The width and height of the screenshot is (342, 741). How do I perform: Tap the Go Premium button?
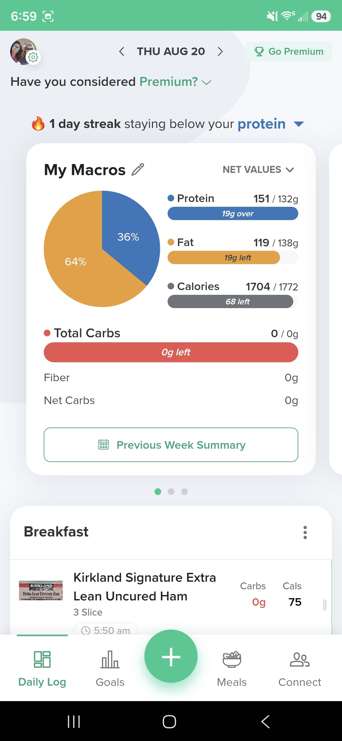289,51
